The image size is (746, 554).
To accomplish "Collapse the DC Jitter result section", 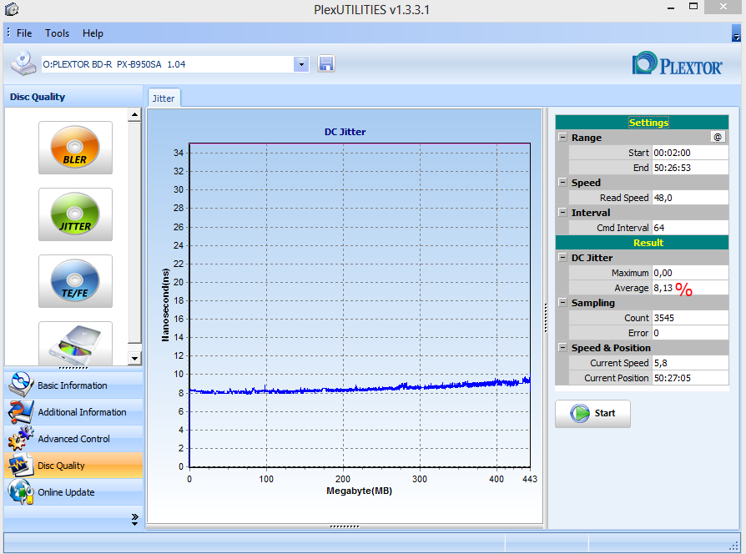I will tap(562, 257).
